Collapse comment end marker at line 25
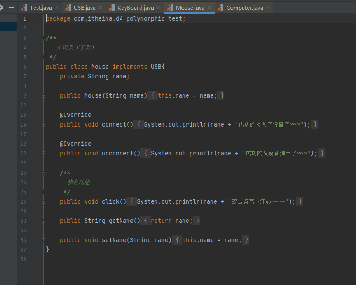The image size is (356, 285). 44,192
